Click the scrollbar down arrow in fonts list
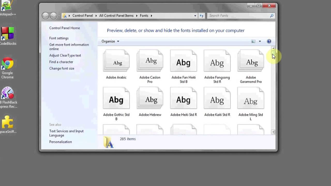331x186 pixels. pos(273,132)
